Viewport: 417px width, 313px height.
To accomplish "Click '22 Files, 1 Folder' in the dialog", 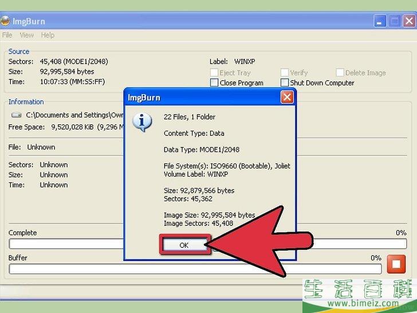I will point(190,117).
